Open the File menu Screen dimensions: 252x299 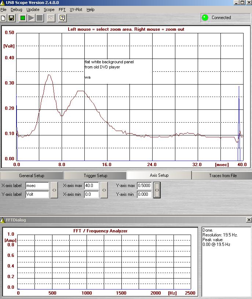pos(3,10)
